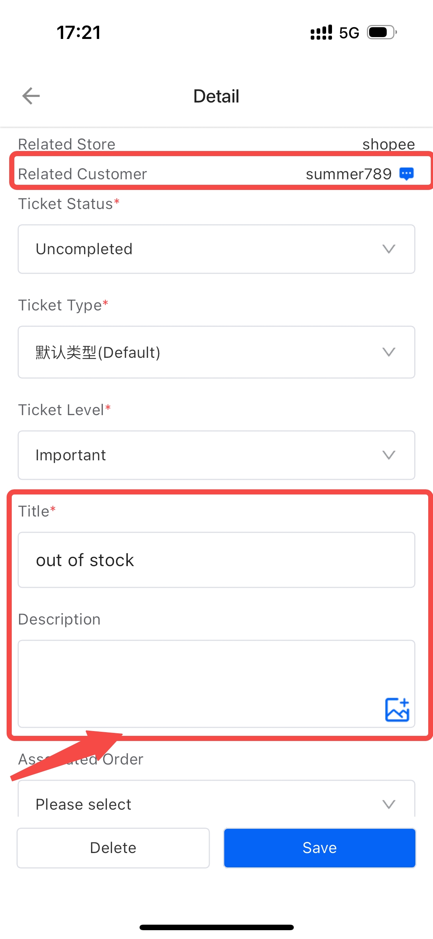Viewport: 433px width, 939px height.
Task: Click the Title field with out of stock
Action: [x=217, y=560]
